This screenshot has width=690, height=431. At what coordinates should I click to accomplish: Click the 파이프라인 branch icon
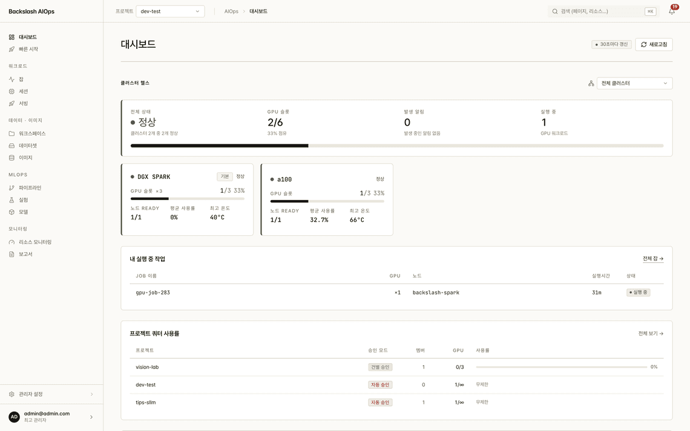(11, 188)
